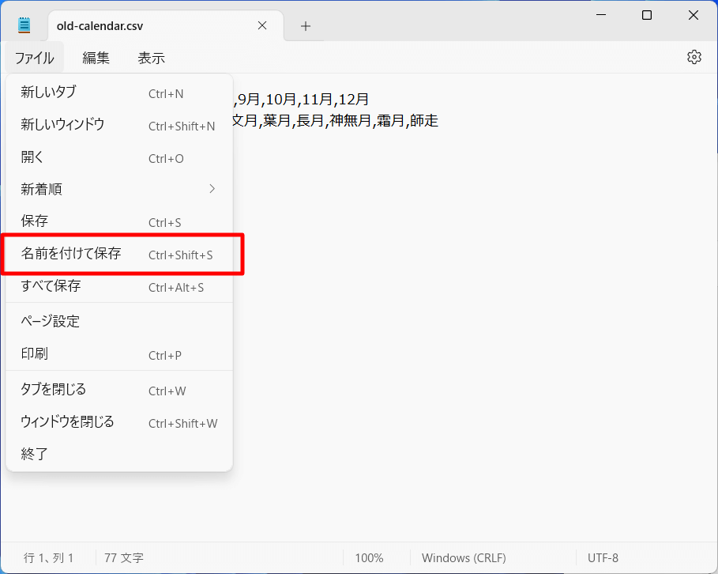Click 新しいウィンドウ menu entry

pyautogui.click(x=118, y=125)
